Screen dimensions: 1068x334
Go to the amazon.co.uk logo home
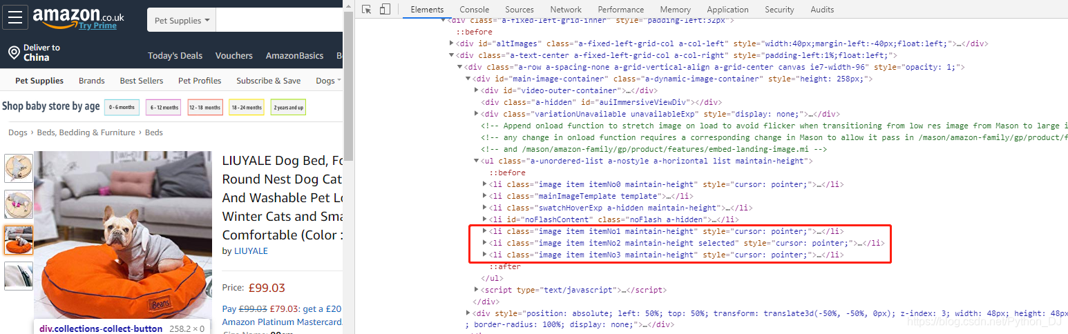(79, 17)
